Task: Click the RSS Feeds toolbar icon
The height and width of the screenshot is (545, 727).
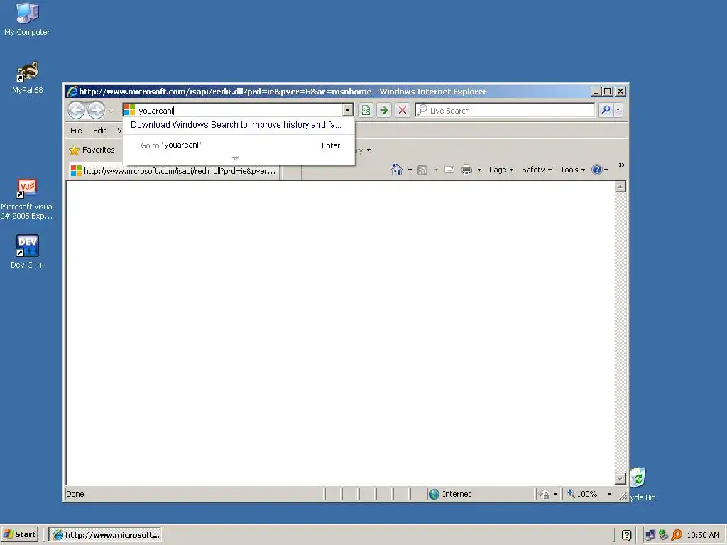Action: [422, 170]
